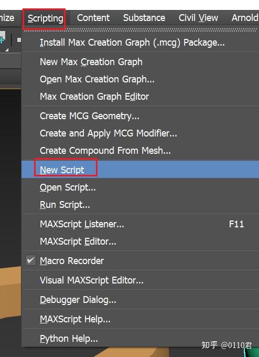
Task: Click the highlighted New Script item
Action: click(x=141, y=170)
